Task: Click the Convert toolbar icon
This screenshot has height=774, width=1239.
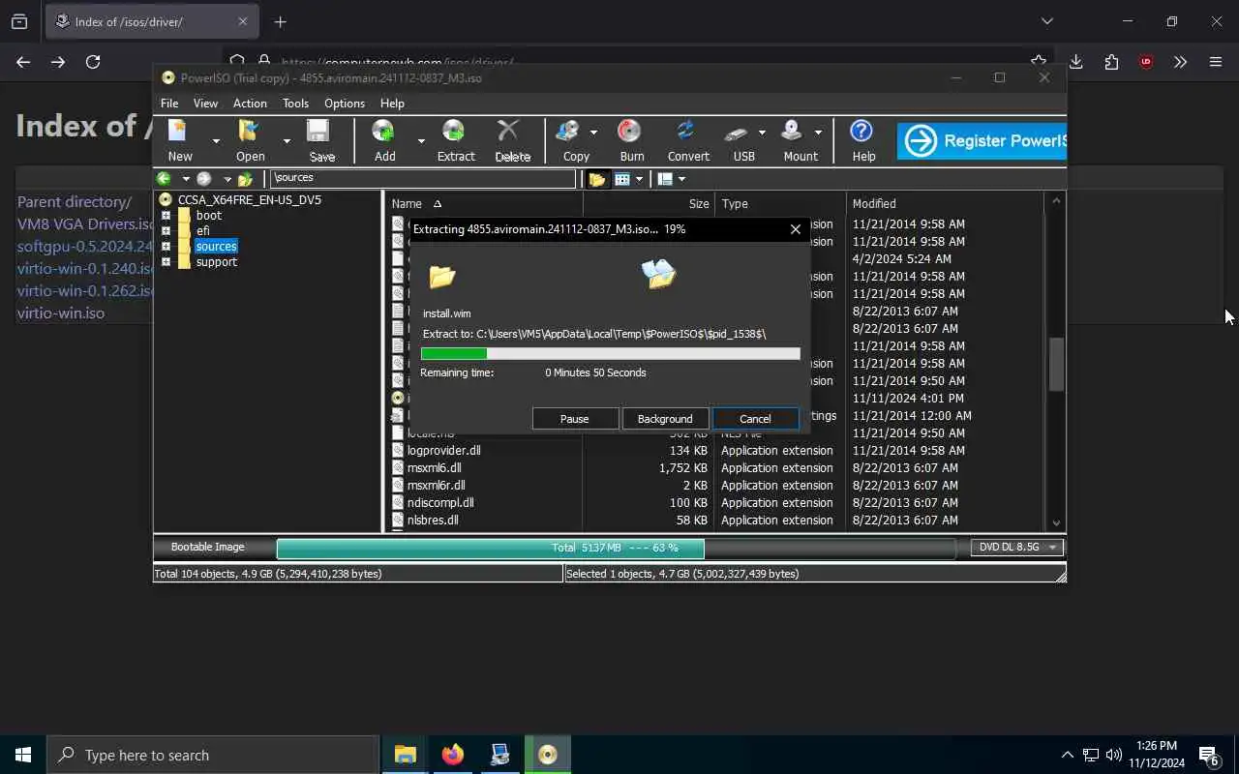Action: [686, 132]
